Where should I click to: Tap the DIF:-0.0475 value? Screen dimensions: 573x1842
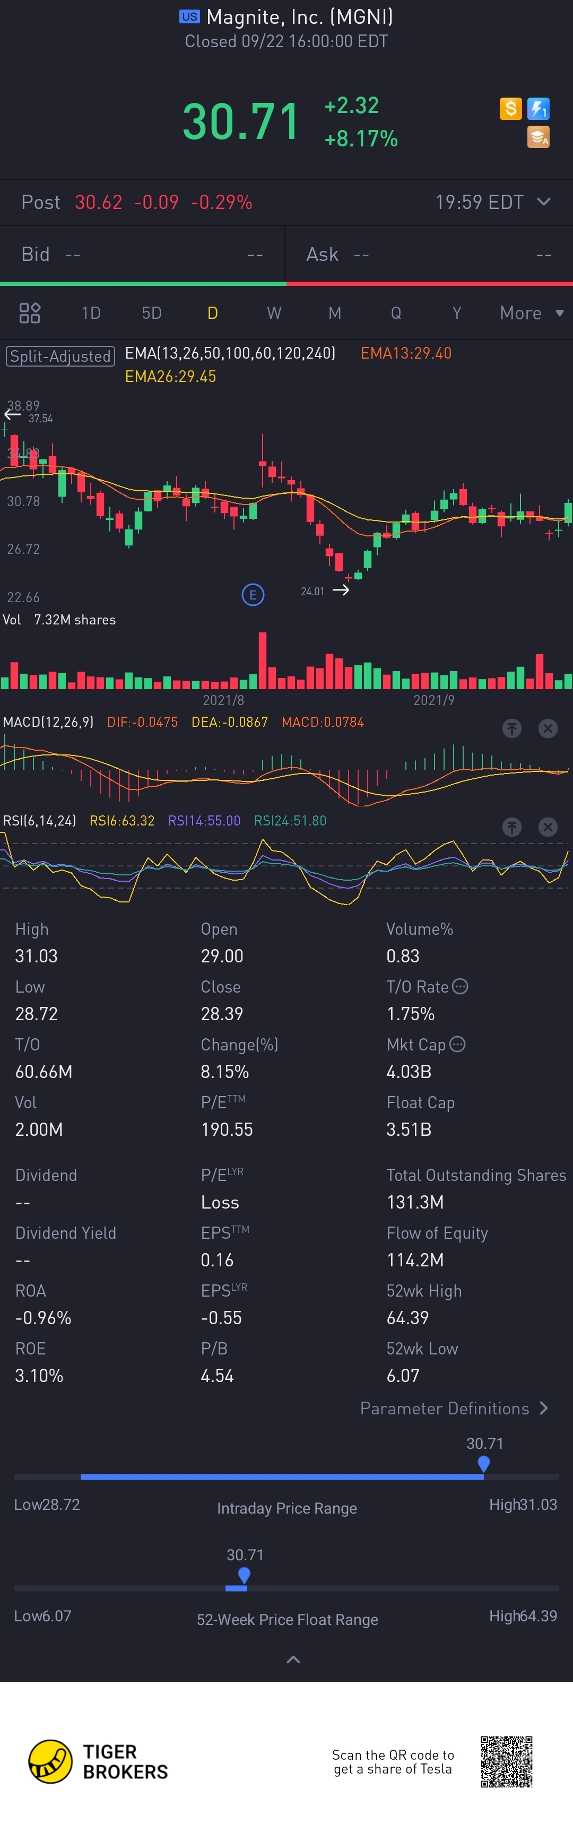142,722
